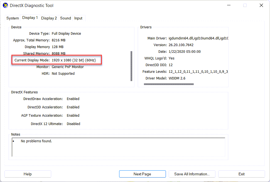Screen dimensions: 270x182
Task: Open the Display 2 tab
Action: [x=49, y=18]
